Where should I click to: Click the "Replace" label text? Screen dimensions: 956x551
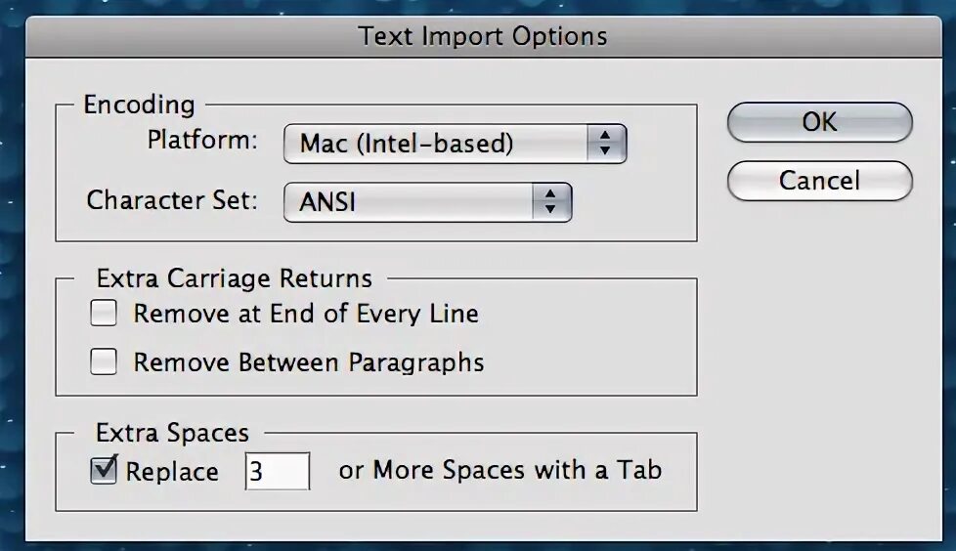[x=172, y=472]
